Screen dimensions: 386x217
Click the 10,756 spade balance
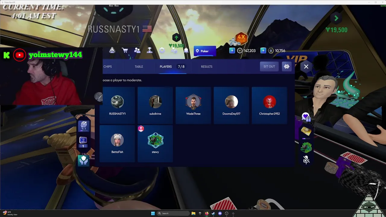[x=277, y=51]
